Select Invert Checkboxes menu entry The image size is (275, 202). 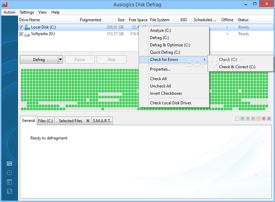174,93
